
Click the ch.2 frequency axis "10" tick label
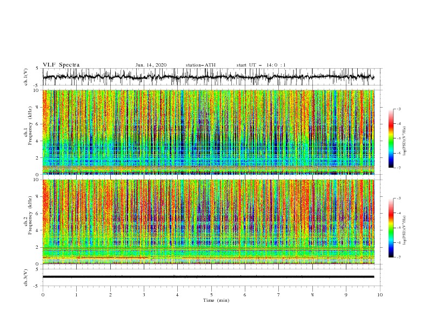pos(37,180)
